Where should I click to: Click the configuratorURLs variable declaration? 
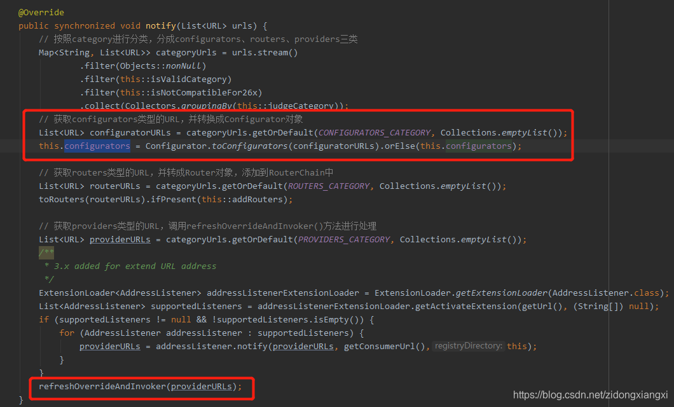coord(130,132)
